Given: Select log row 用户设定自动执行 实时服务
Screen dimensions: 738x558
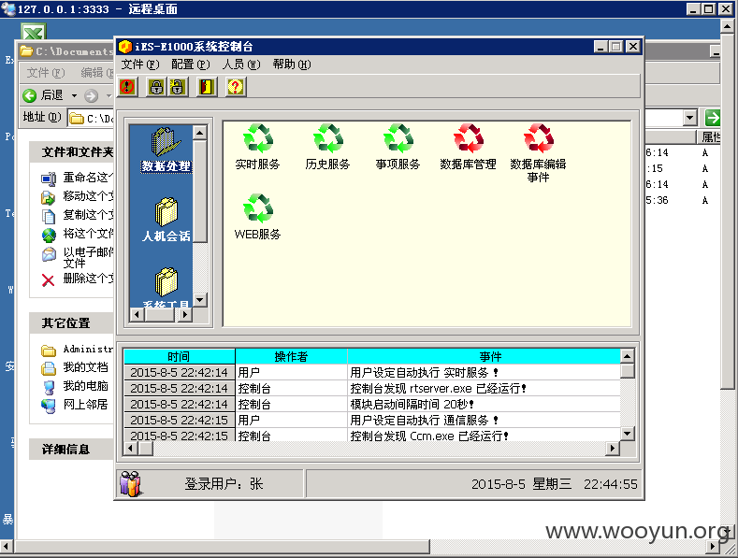Looking at the screenshot, I should click(x=372, y=373).
